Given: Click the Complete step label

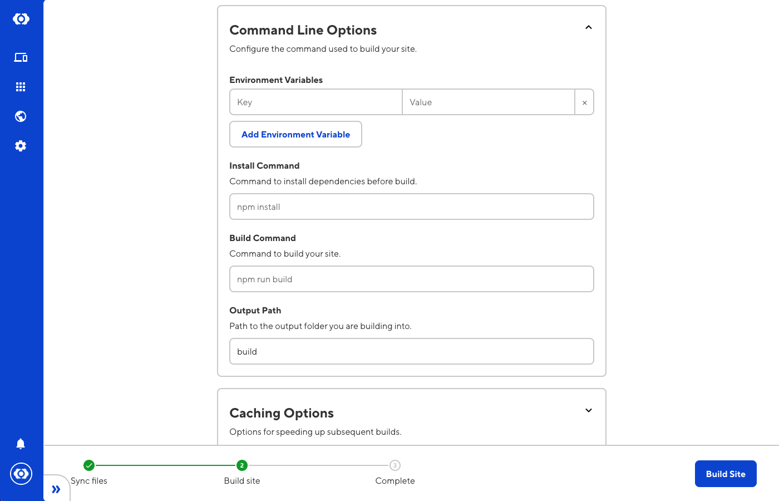Looking at the screenshot, I should (395, 481).
